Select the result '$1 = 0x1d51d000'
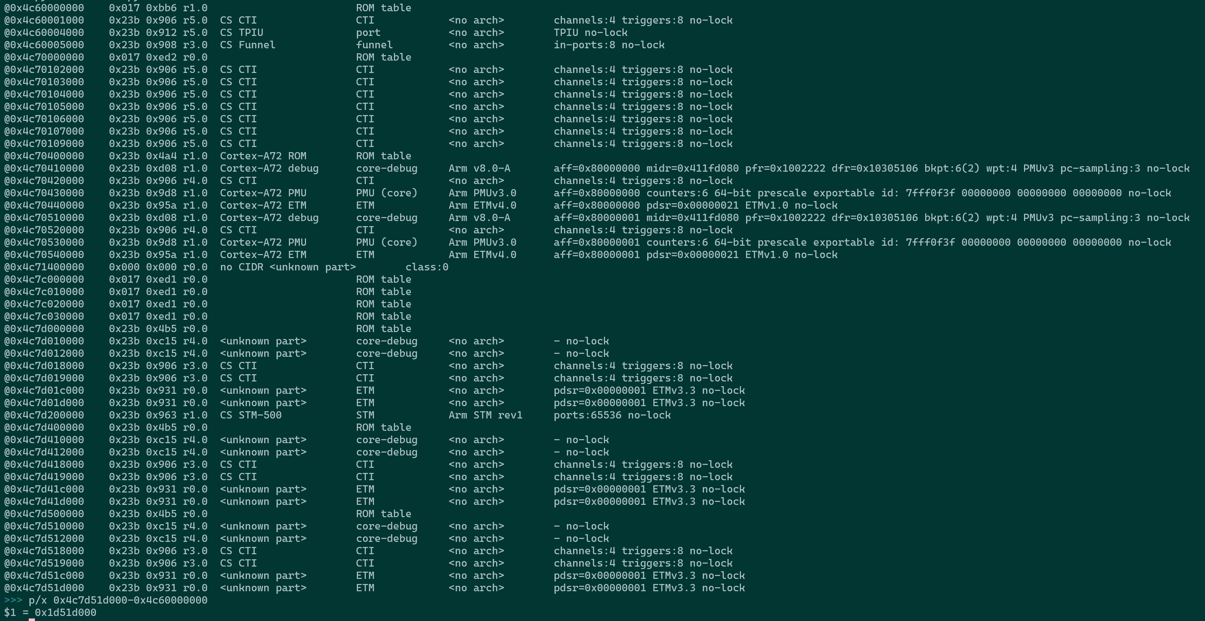The width and height of the screenshot is (1205, 621). pyautogui.click(x=50, y=613)
